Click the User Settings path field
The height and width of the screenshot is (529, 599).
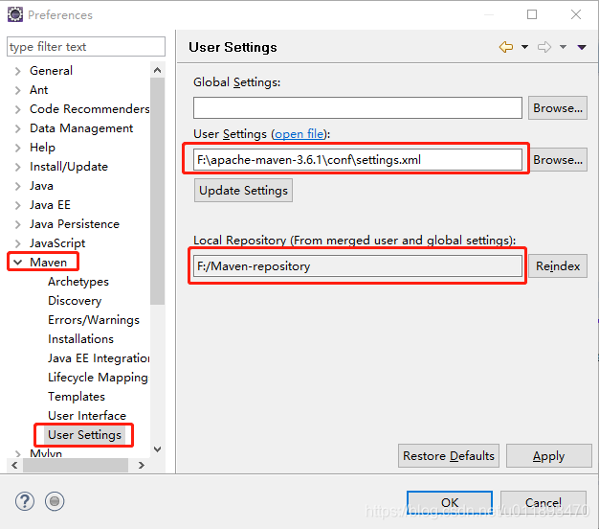(358, 160)
